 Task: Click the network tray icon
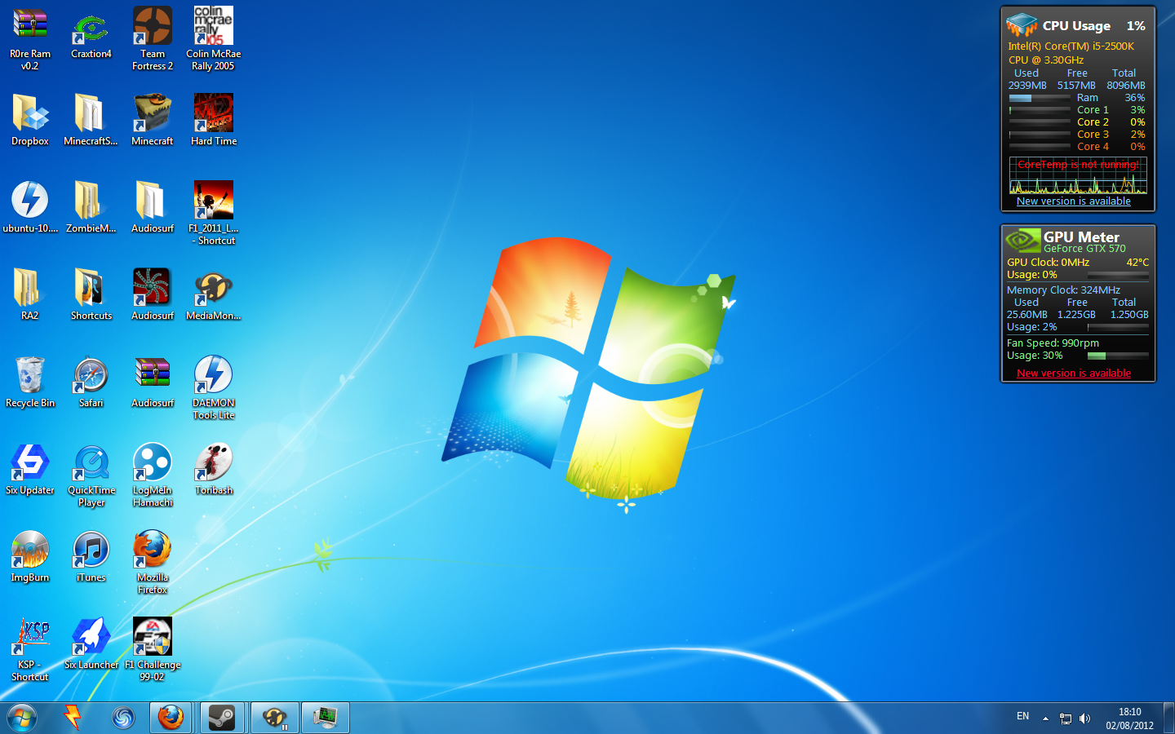[x=1065, y=719]
